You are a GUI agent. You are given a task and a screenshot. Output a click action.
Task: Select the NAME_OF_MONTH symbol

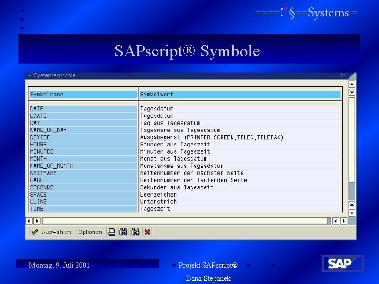(x=83, y=166)
